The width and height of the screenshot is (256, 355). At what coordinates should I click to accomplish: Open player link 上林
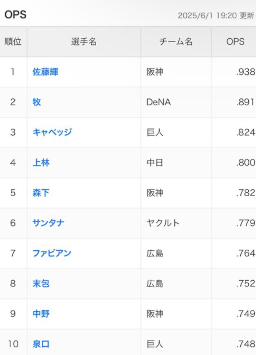tap(41, 163)
